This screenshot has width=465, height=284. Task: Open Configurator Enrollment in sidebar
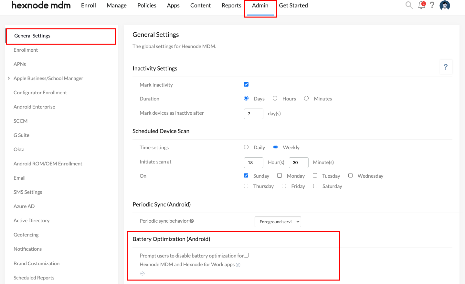pyautogui.click(x=40, y=93)
